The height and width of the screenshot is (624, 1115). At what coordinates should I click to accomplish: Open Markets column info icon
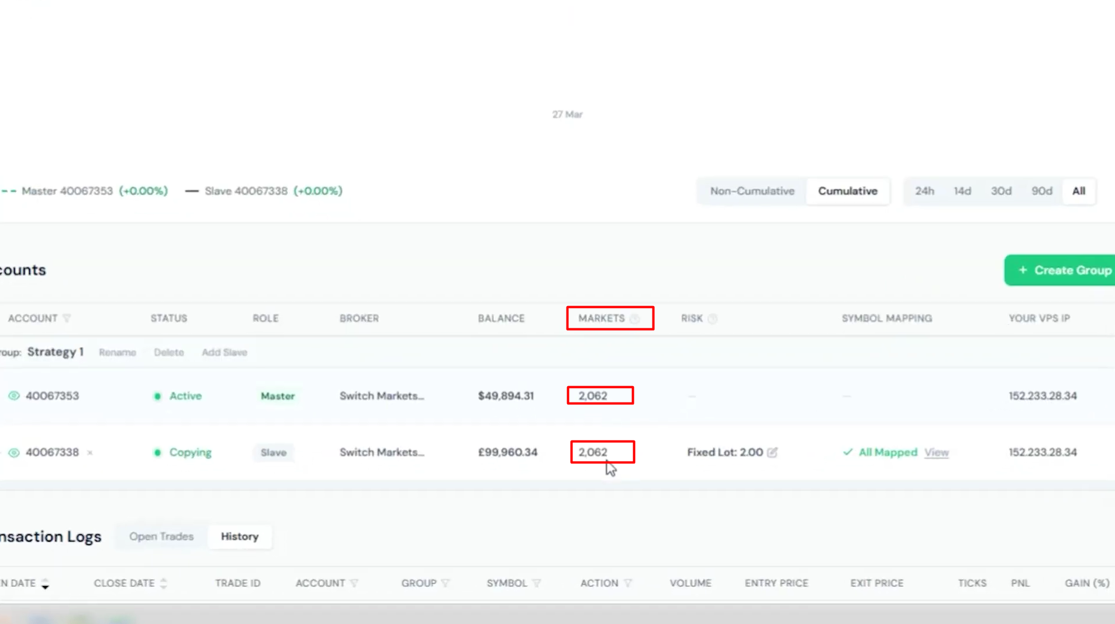coord(634,319)
